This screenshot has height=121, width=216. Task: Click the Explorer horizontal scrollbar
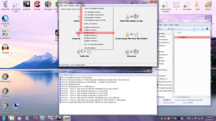193,97
